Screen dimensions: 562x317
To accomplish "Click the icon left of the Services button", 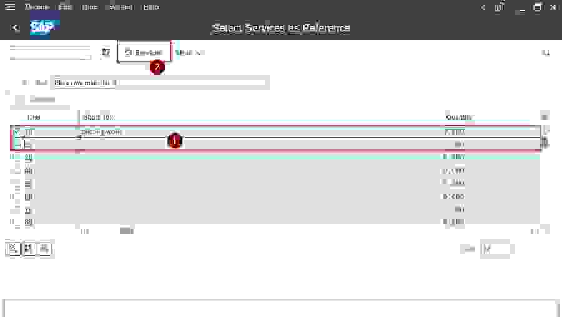I will 106,53.
